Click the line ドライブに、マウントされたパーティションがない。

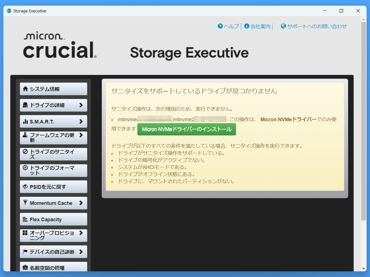[177, 181]
